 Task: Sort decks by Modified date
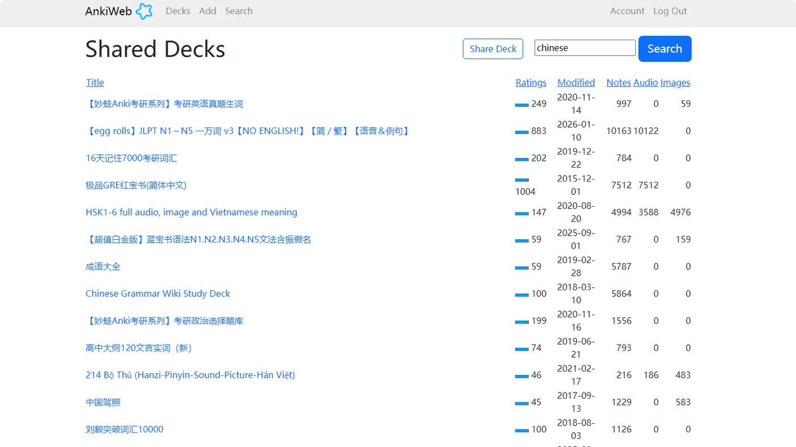[576, 82]
